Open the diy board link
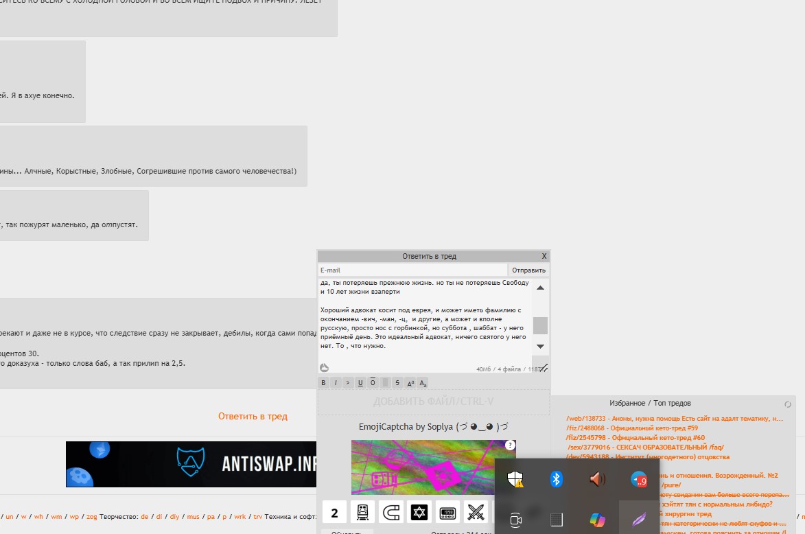 [x=174, y=517]
